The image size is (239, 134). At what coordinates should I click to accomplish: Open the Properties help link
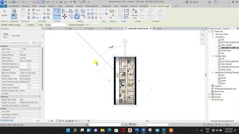click(x=7, y=120)
